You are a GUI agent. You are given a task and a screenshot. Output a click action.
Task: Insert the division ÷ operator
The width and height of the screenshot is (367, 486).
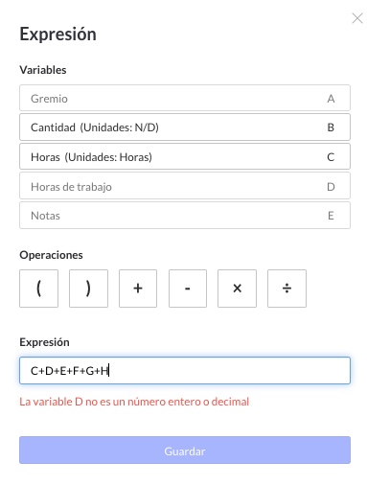click(x=287, y=289)
